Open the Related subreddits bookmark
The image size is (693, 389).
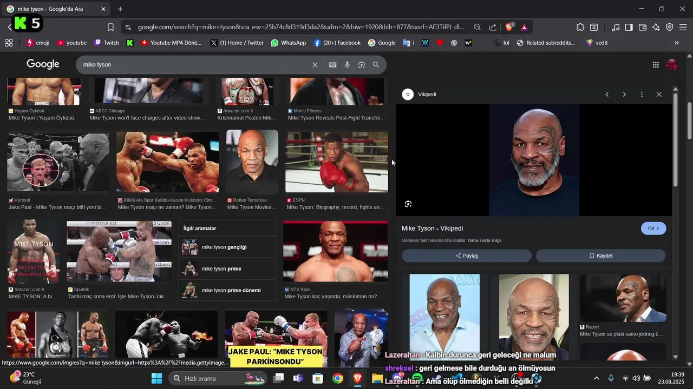coord(546,43)
